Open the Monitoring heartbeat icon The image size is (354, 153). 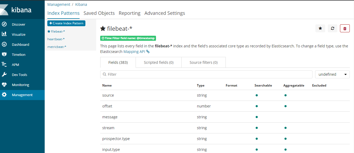(4, 85)
